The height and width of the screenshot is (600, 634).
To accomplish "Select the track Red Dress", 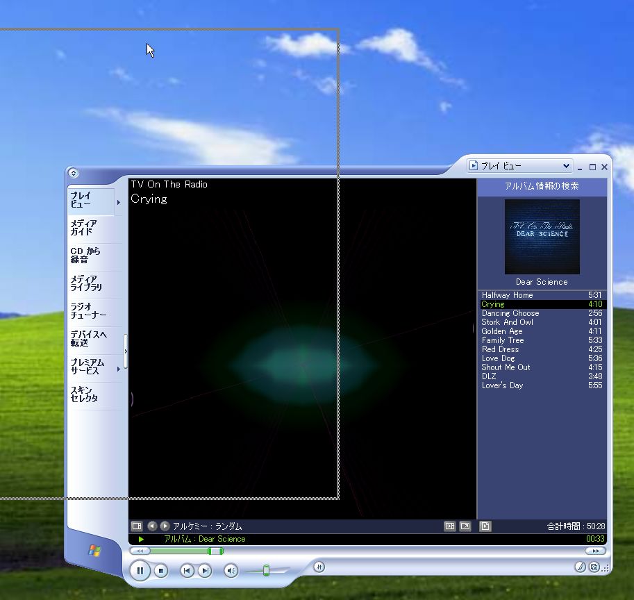I will (542, 349).
